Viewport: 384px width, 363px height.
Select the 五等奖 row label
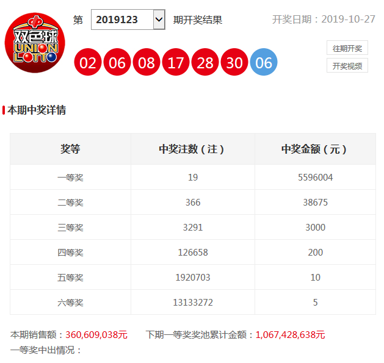pyautogui.click(x=70, y=278)
